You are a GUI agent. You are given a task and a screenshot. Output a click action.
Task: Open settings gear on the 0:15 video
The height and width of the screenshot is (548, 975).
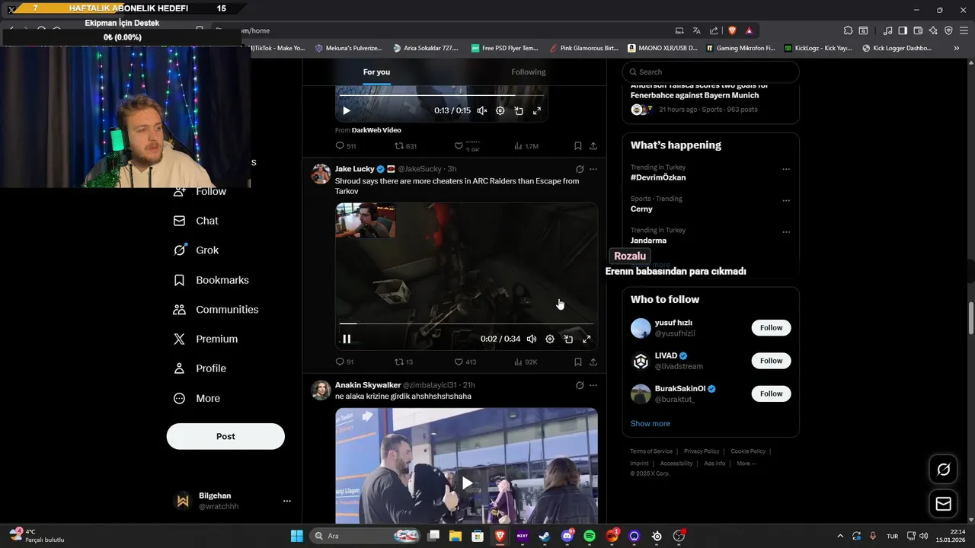coord(500,110)
